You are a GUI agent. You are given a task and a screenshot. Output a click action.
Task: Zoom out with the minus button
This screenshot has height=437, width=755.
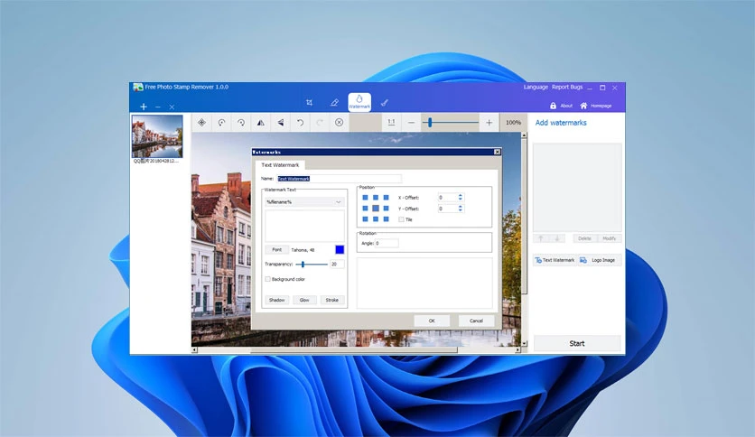[411, 123]
